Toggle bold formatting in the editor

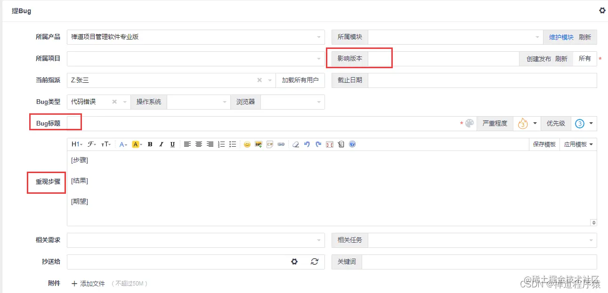pos(149,144)
